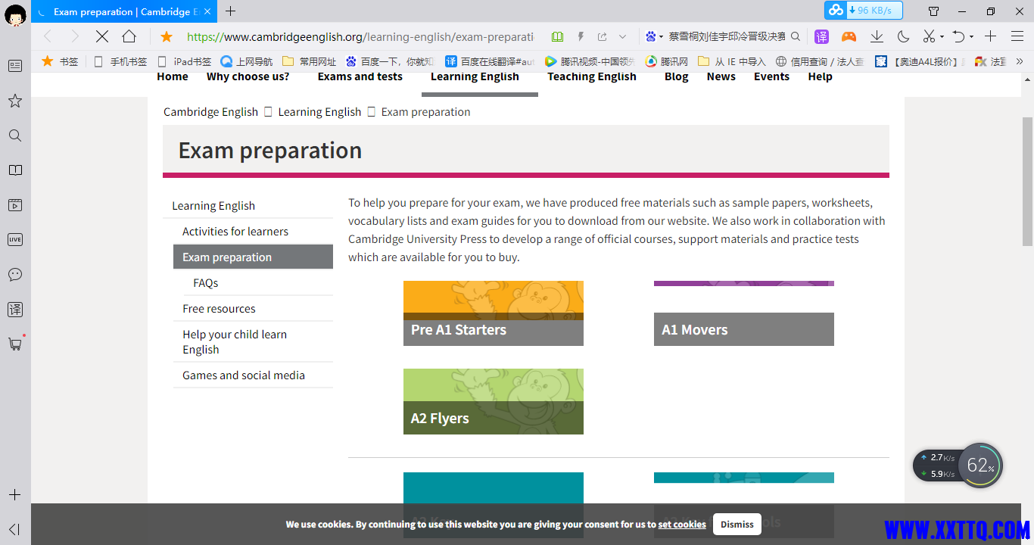
Task: Select the Exam preparation browser tab
Action: pyautogui.click(x=125, y=11)
